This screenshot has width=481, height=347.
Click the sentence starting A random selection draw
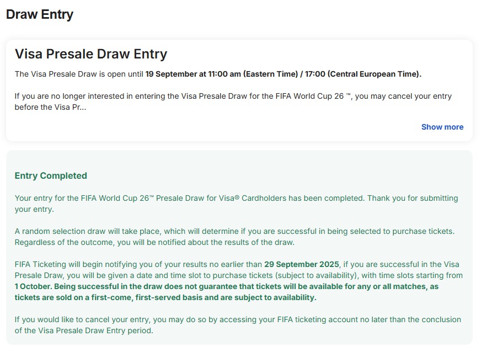tap(234, 231)
